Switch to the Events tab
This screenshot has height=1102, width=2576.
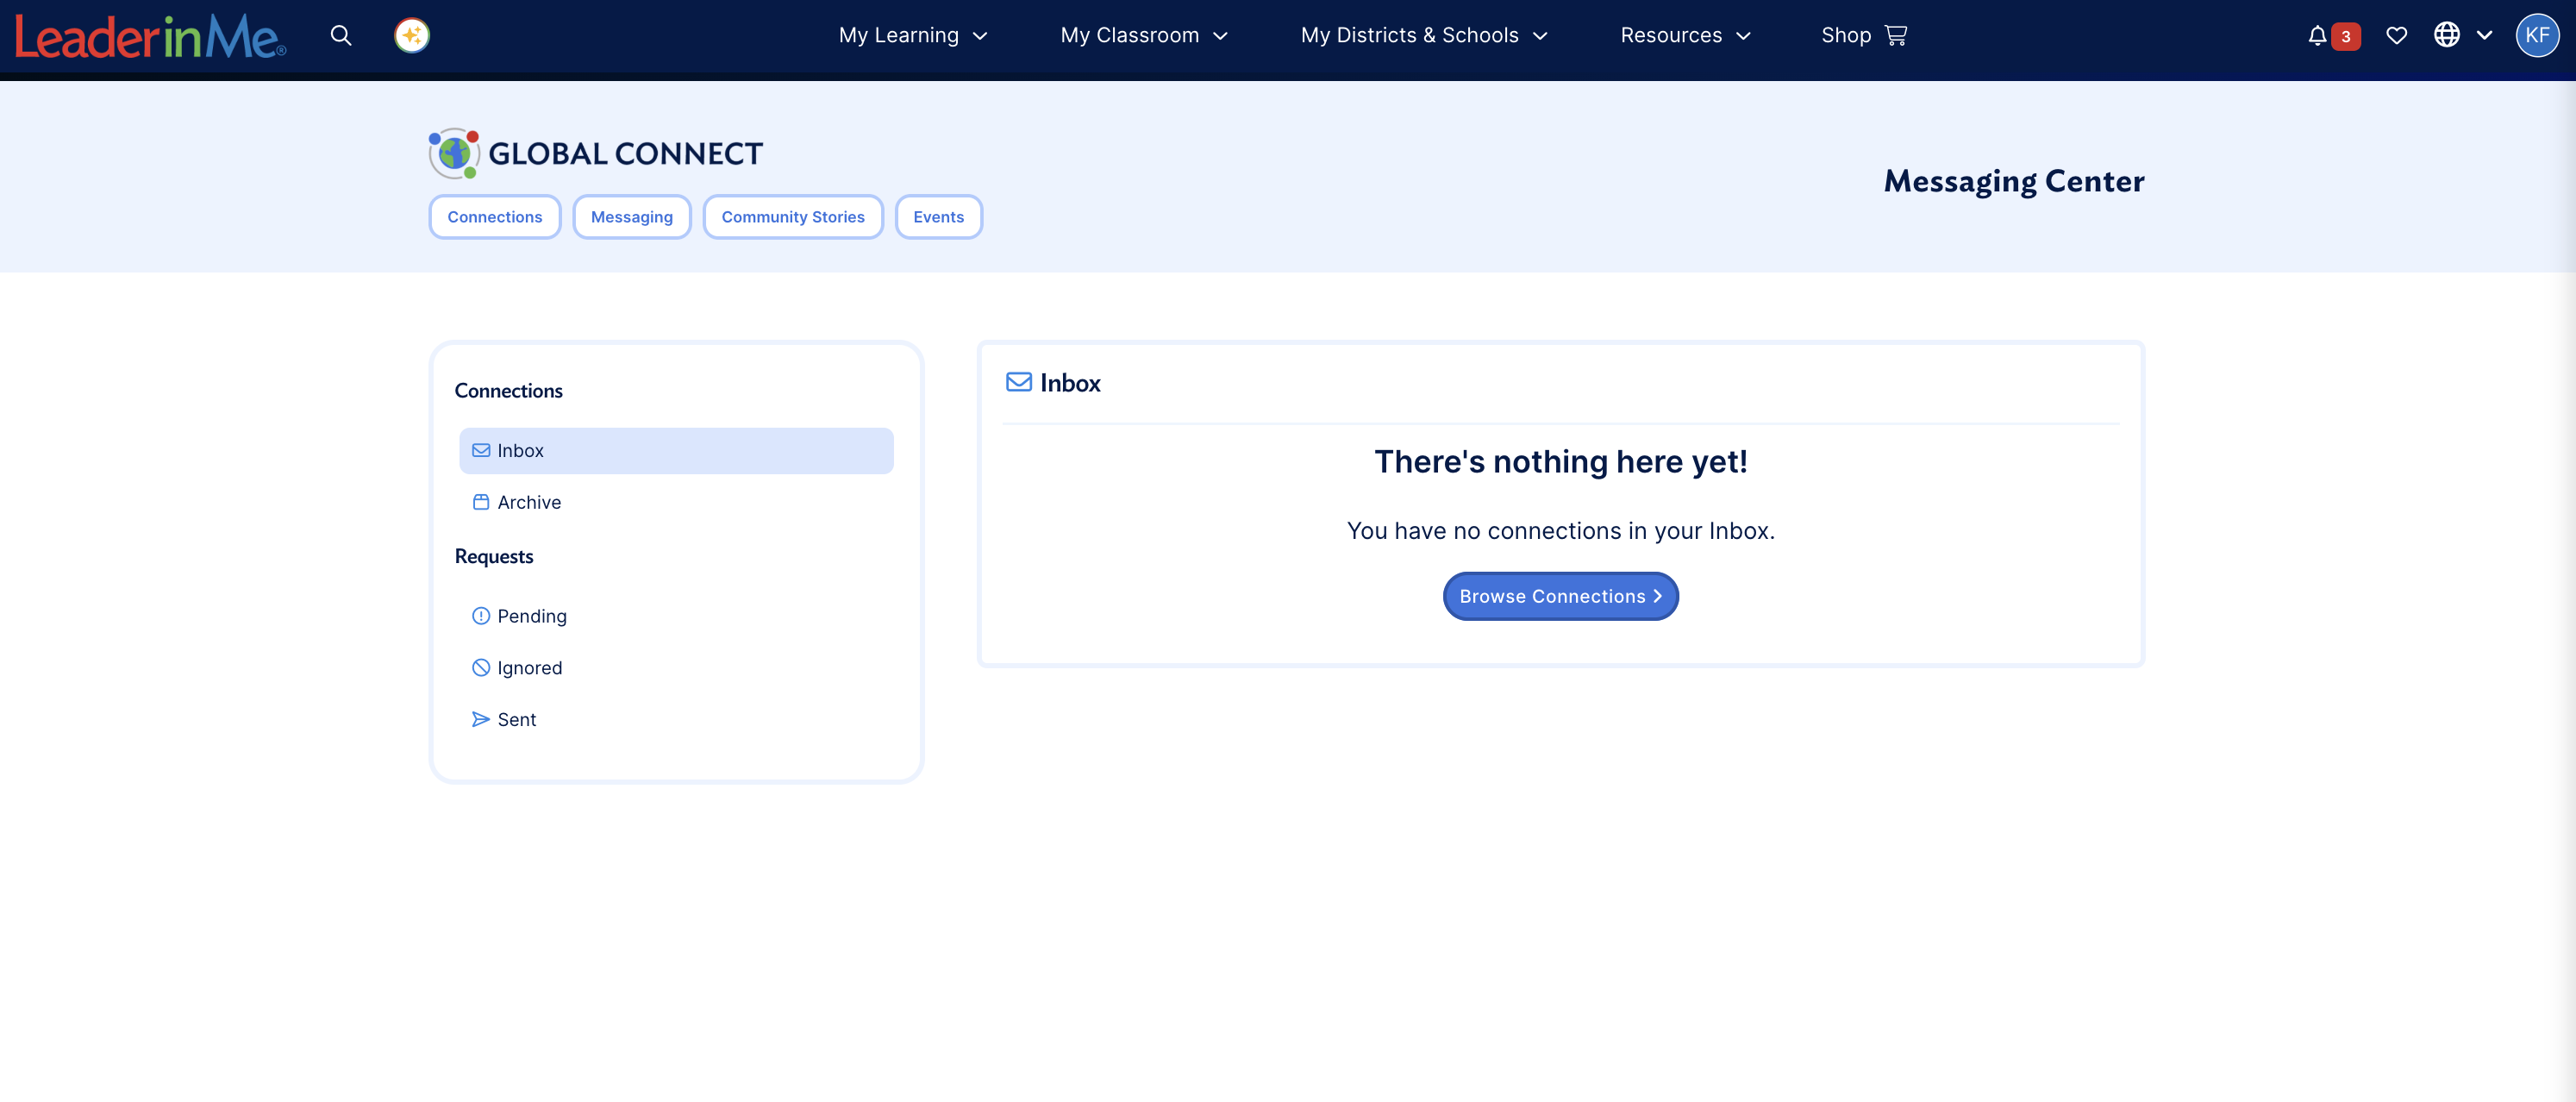coord(939,217)
